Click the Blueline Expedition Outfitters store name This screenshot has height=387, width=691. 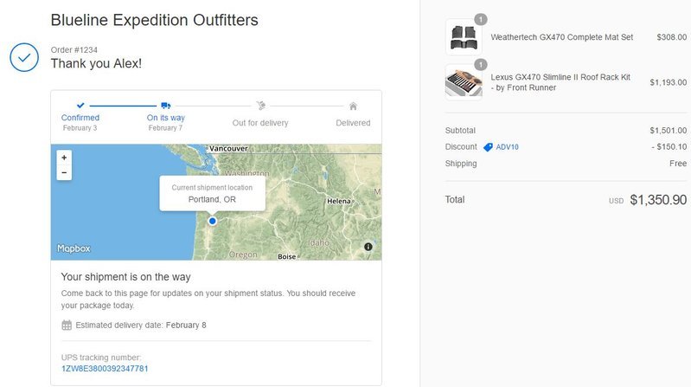tap(154, 20)
